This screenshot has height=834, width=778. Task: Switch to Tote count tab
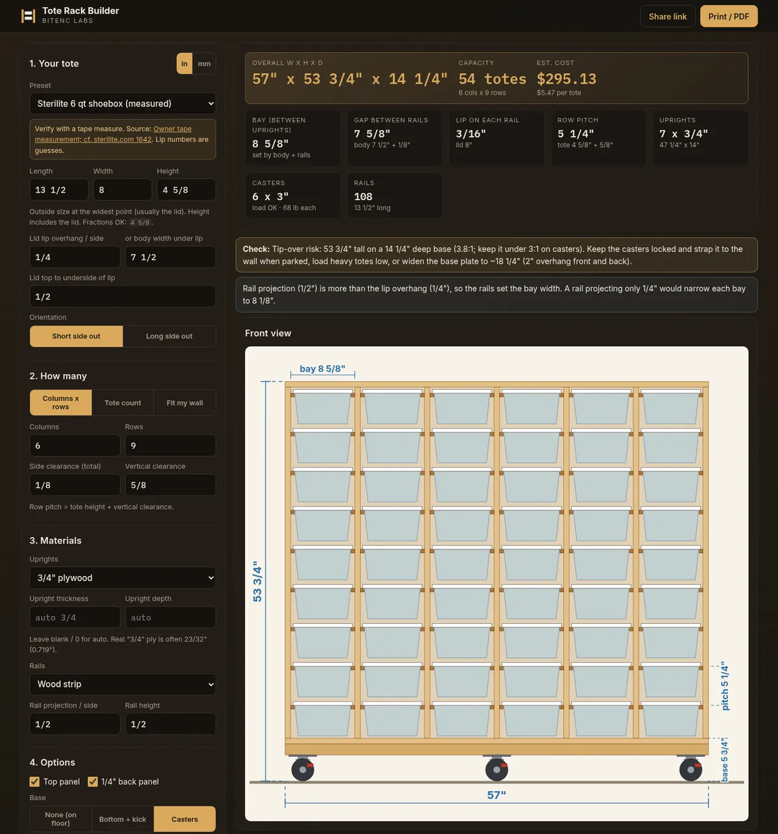(x=123, y=403)
